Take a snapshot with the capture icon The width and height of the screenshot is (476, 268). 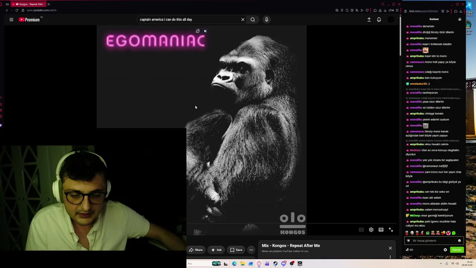(347, 10)
